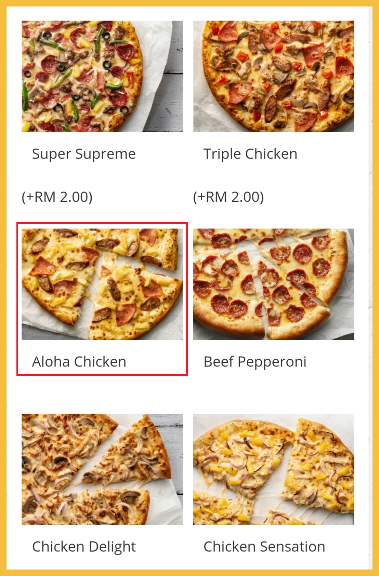Open the Chicken Delight pizza image
The image size is (379, 576).
[102, 469]
